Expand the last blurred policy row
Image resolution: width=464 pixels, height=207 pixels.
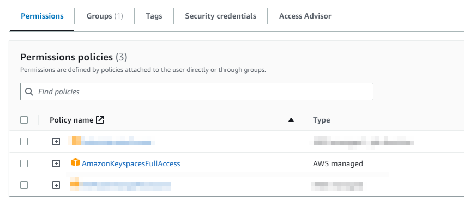pos(56,185)
